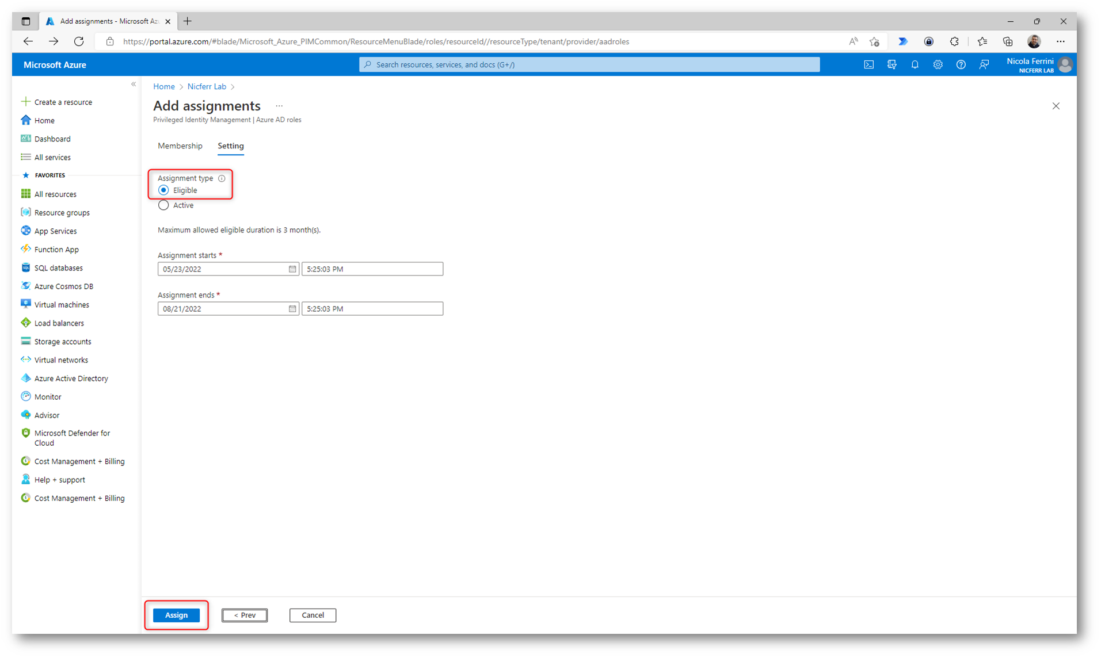Open the help question mark icon
1101x658 pixels.
[961, 64]
